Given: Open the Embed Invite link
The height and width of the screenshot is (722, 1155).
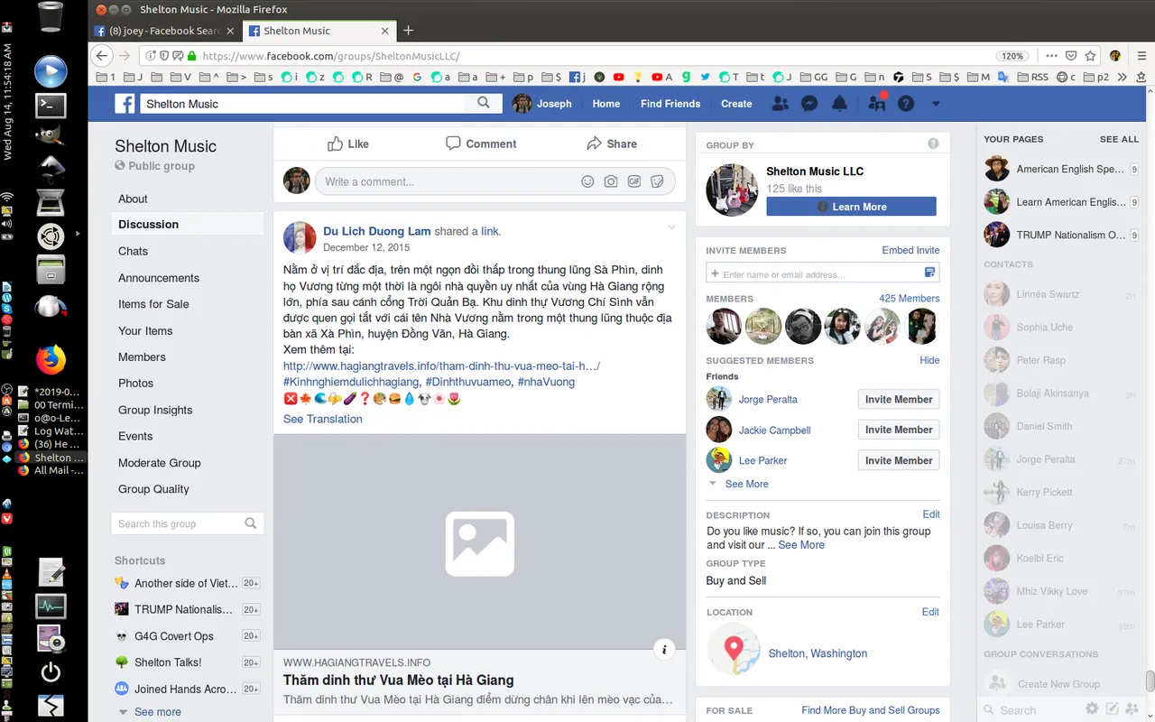Looking at the screenshot, I should [910, 250].
